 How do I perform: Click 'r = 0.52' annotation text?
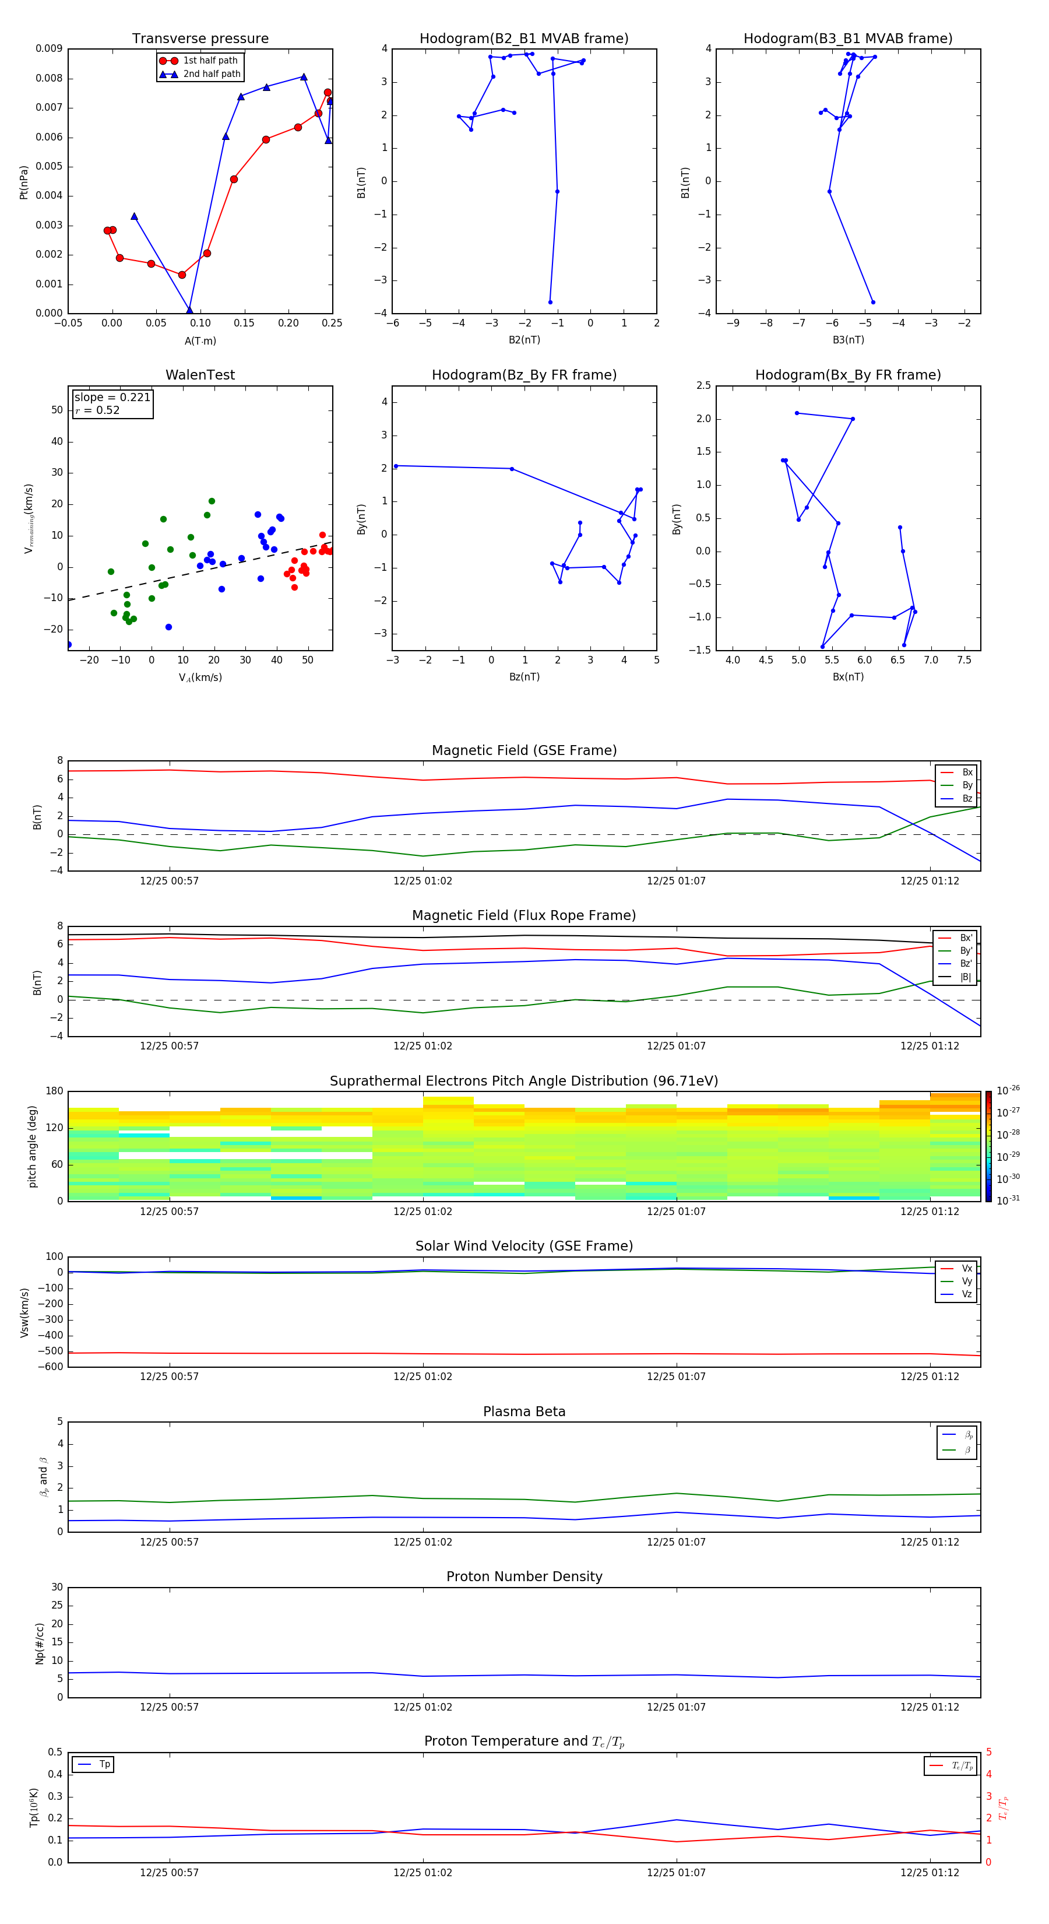(x=97, y=410)
